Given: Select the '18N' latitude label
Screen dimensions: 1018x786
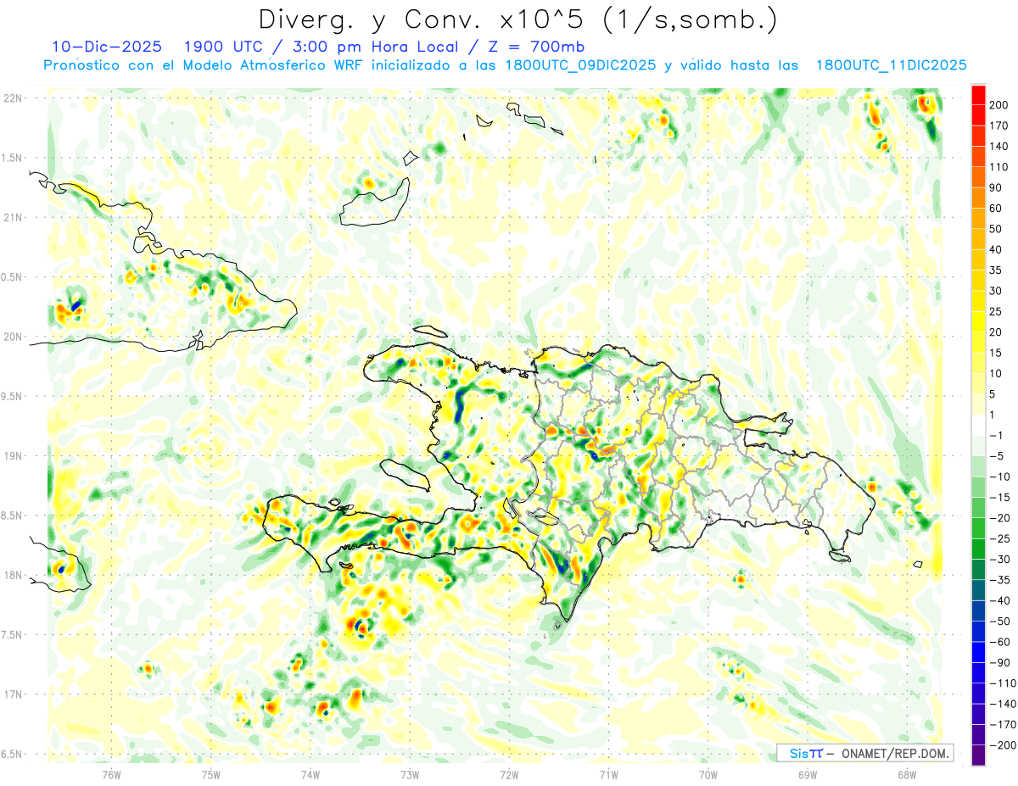Looking at the screenshot, I should (x=12, y=575).
